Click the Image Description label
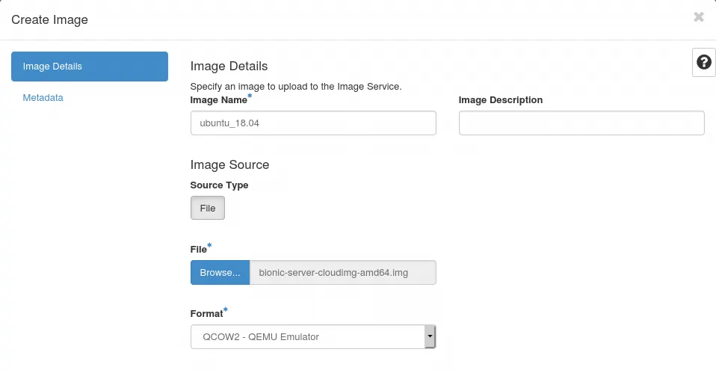Screen dimensions: 716x373 [501, 99]
